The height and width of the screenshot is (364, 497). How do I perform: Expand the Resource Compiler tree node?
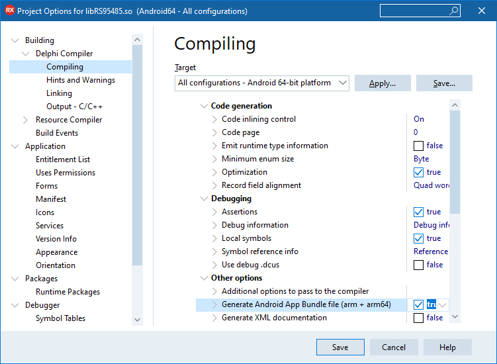pos(25,120)
